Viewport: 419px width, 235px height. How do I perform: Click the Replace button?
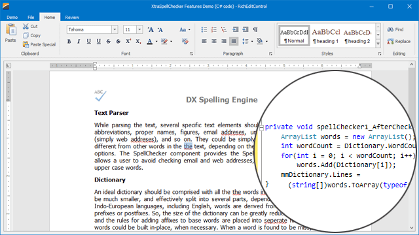point(399,41)
